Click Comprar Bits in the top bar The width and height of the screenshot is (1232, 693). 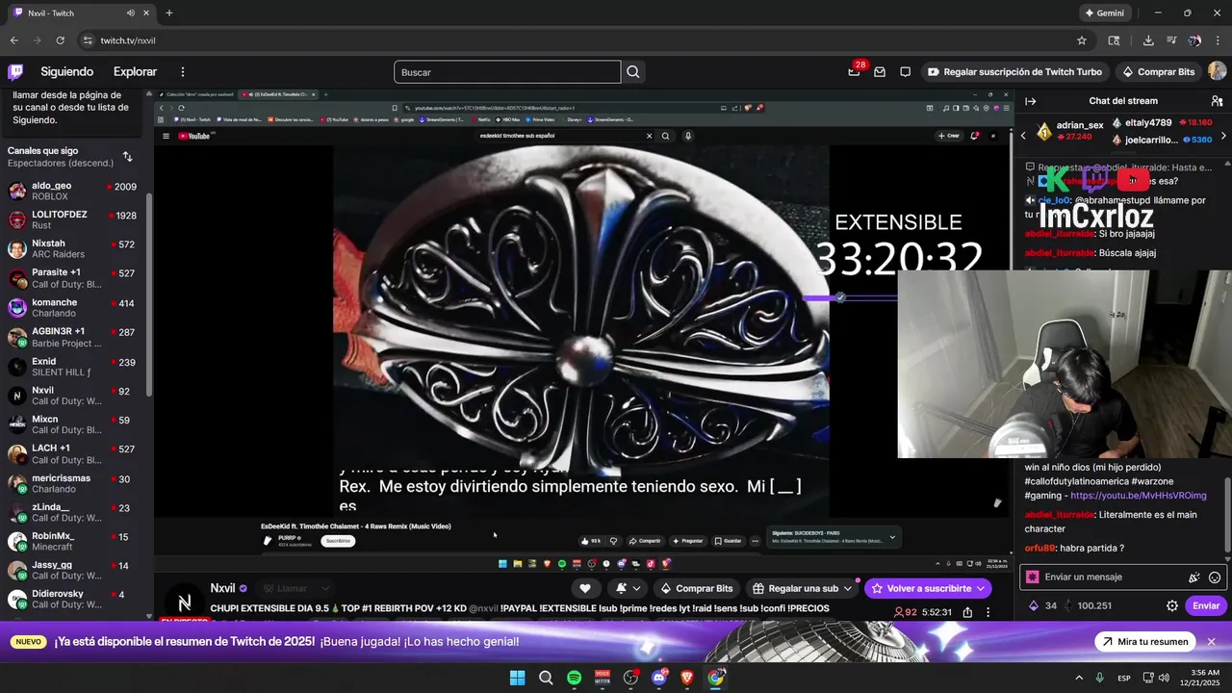(1158, 72)
